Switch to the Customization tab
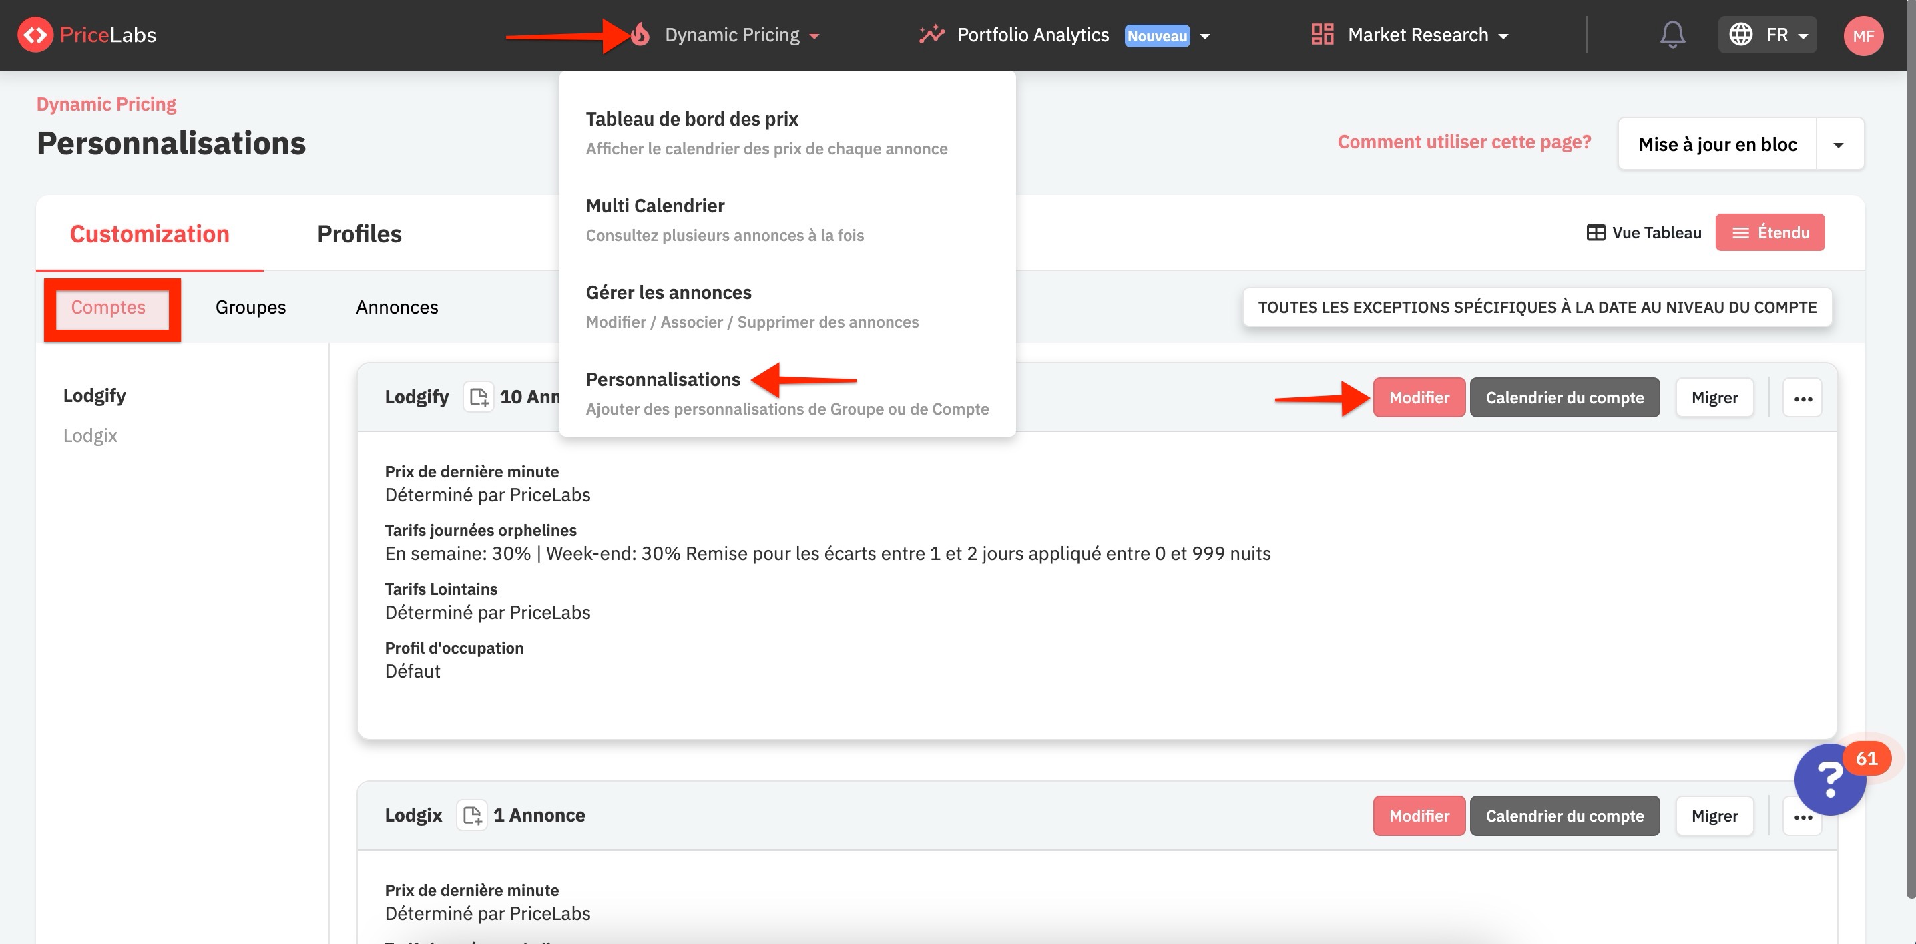Screen dimensions: 1916x944 [x=150, y=234]
